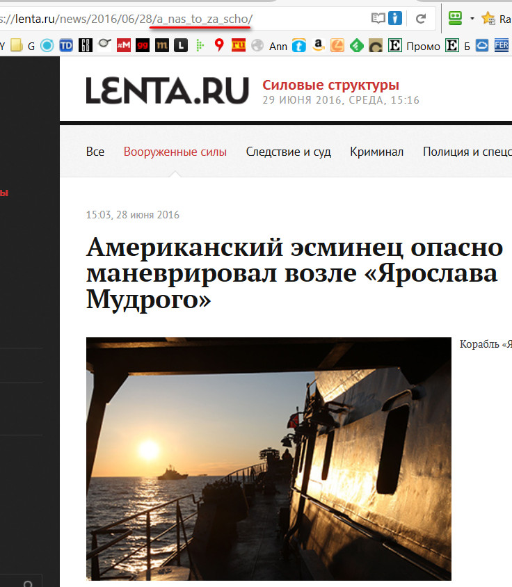Click the blue info icon in address bar
Viewport: 512px width, 587px height.
[x=395, y=19]
